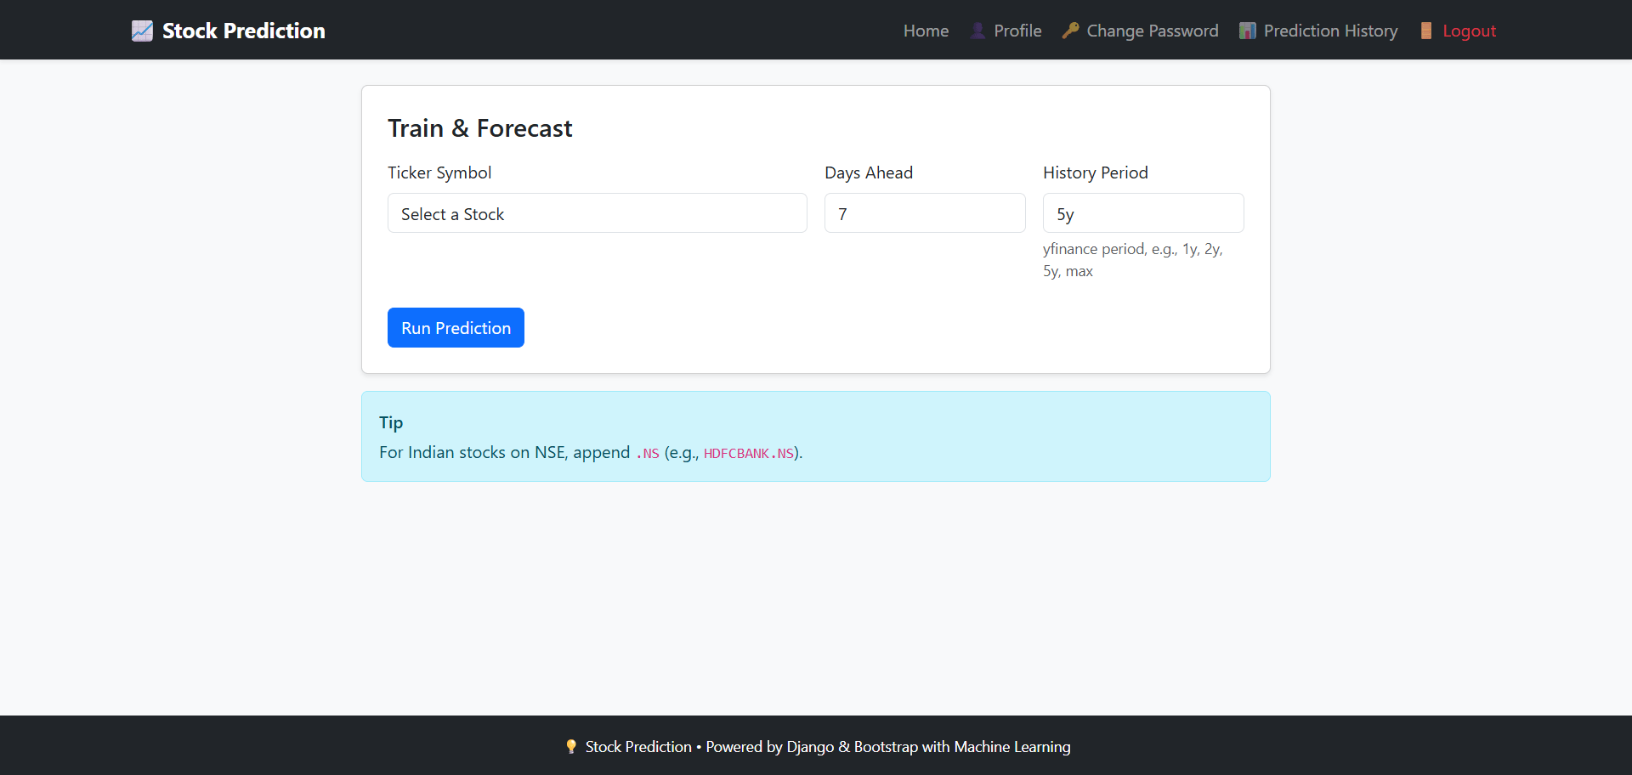Screen dimensions: 1632x775
Task: Click the Logout link
Action: tap(1470, 31)
